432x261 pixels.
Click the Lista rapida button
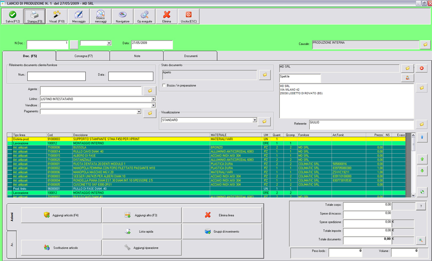tap(142, 231)
